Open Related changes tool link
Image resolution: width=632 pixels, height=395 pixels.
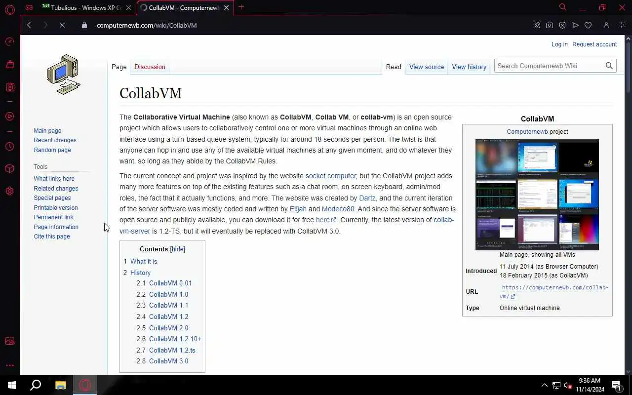click(56, 189)
